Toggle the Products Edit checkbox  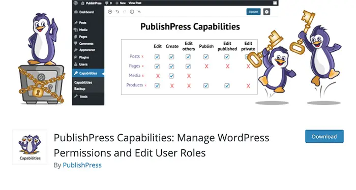[x=157, y=86]
